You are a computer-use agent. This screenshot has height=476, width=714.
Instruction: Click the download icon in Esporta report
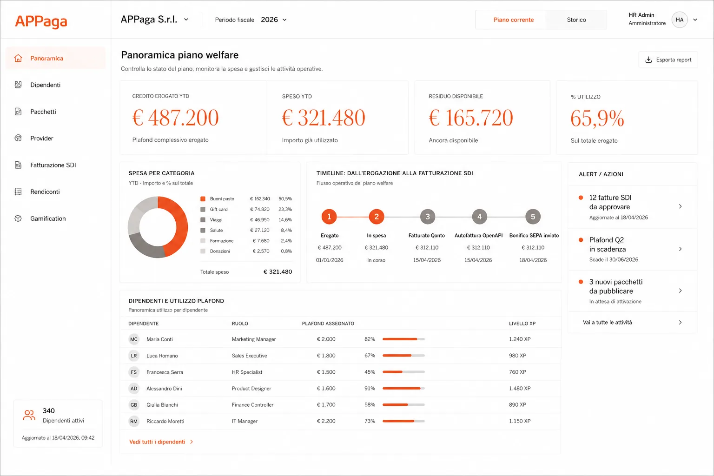(x=648, y=59)
